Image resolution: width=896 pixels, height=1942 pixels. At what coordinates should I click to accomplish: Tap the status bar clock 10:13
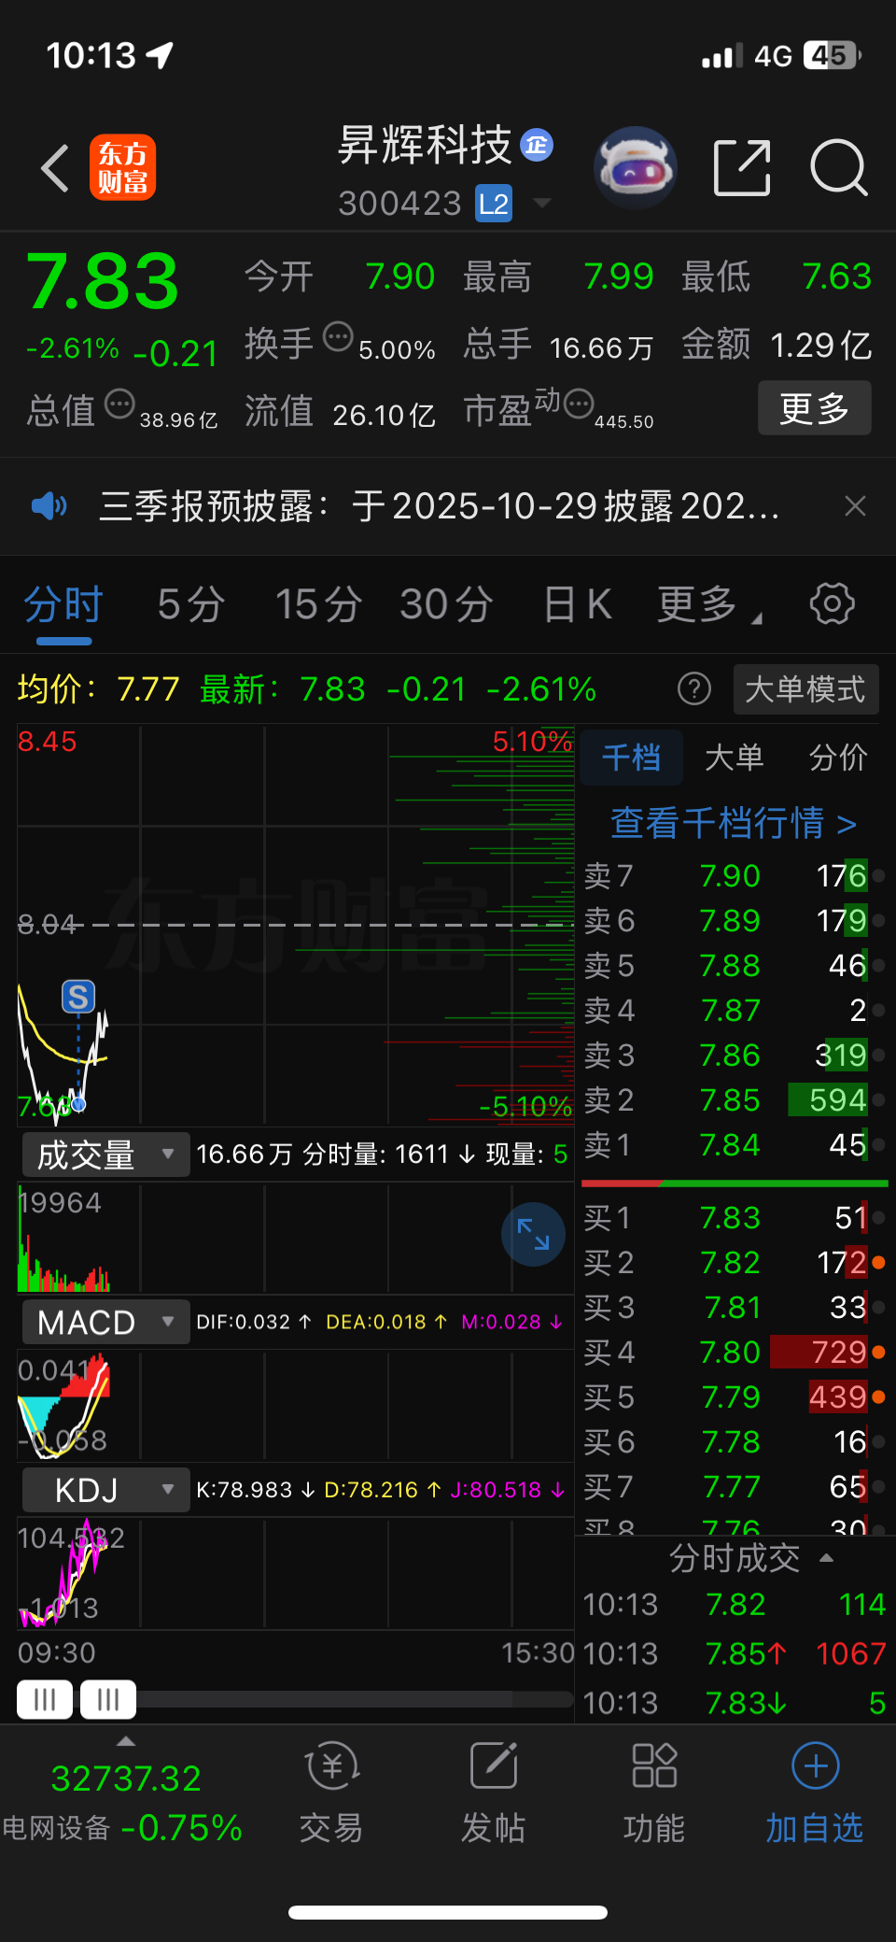(91, 55)
